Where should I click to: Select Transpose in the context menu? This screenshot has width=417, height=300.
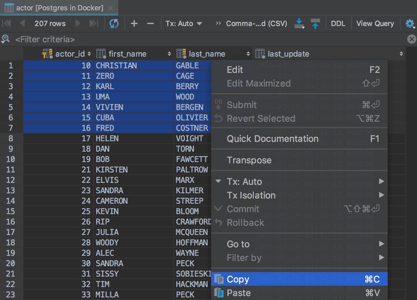coord(249,160)
